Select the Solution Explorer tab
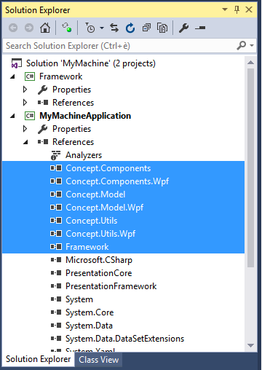Screen dimensions: 262x370 tap(38, 359)
